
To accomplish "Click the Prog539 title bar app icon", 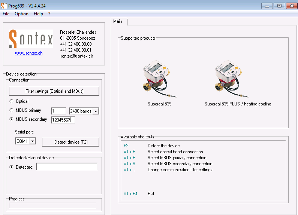I will tap(4, 5).
